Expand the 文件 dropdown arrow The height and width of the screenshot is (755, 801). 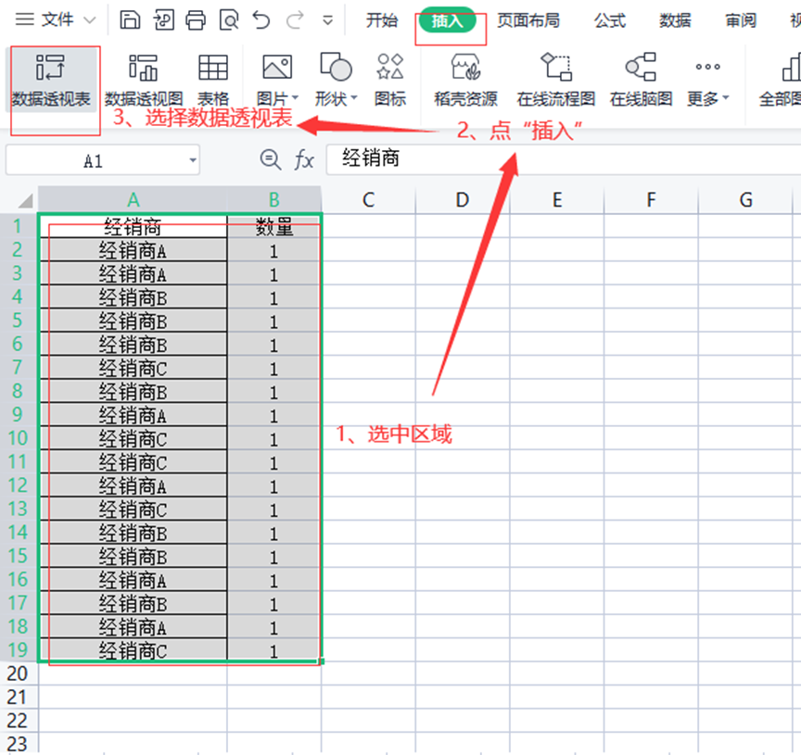pos(89,20)
